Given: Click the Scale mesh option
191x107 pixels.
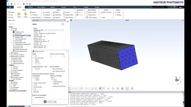Looking at the screenshot, I should coord(33,12).
